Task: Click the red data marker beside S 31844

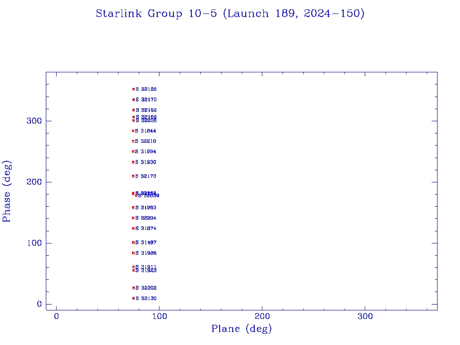Action: point(133,131)
